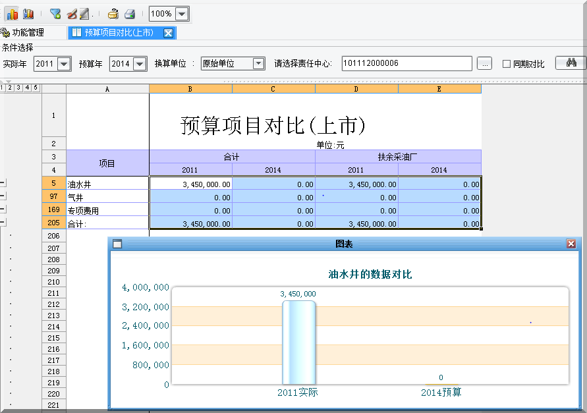The height and width of the screenshot is (413, 587).
Task: Open the 实际年 2011 year dropdown
Action: [x=64, y=64]
